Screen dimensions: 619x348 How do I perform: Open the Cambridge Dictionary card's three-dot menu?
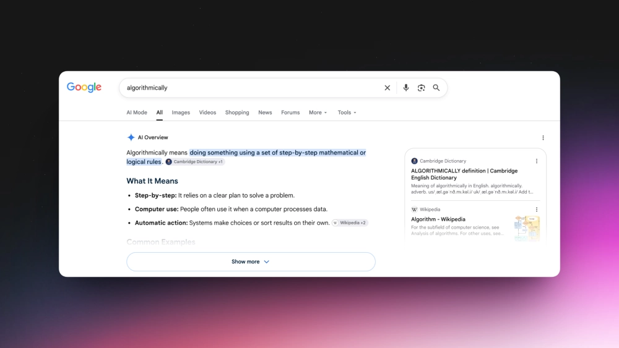pyautogui.click(x=537, y=161)
